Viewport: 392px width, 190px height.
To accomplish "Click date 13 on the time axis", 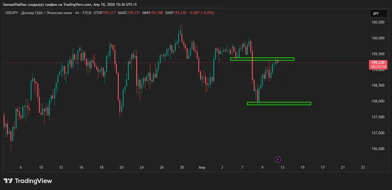I will [x=282, y=167].
